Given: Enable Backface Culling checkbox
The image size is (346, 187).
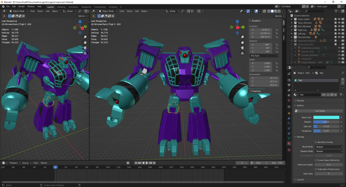Looking at the screenshot, I should (316, 142).
